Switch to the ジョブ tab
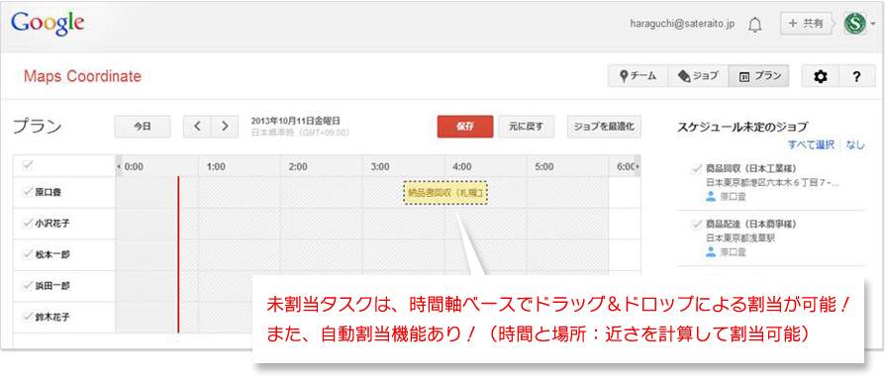Screen dimensions: 885x377 (698, 76)
